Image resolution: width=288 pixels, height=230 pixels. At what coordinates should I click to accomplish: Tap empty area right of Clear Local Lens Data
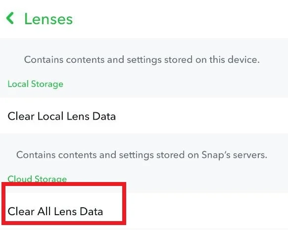click(202, 116)
